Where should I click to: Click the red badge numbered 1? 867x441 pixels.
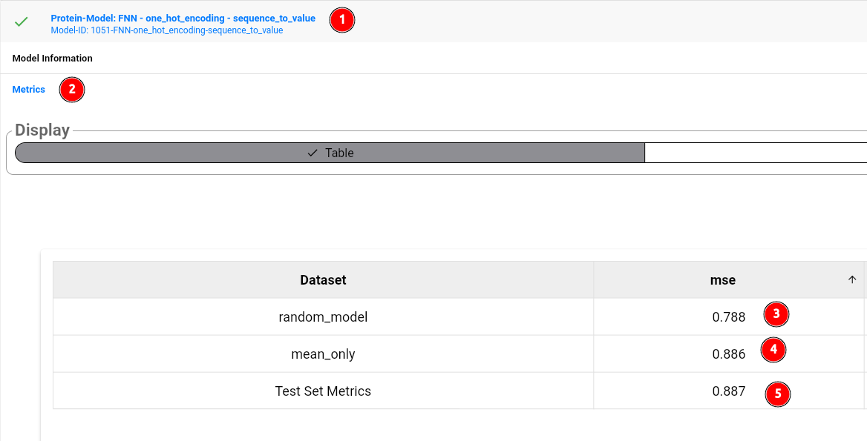[x=342, y=20]
